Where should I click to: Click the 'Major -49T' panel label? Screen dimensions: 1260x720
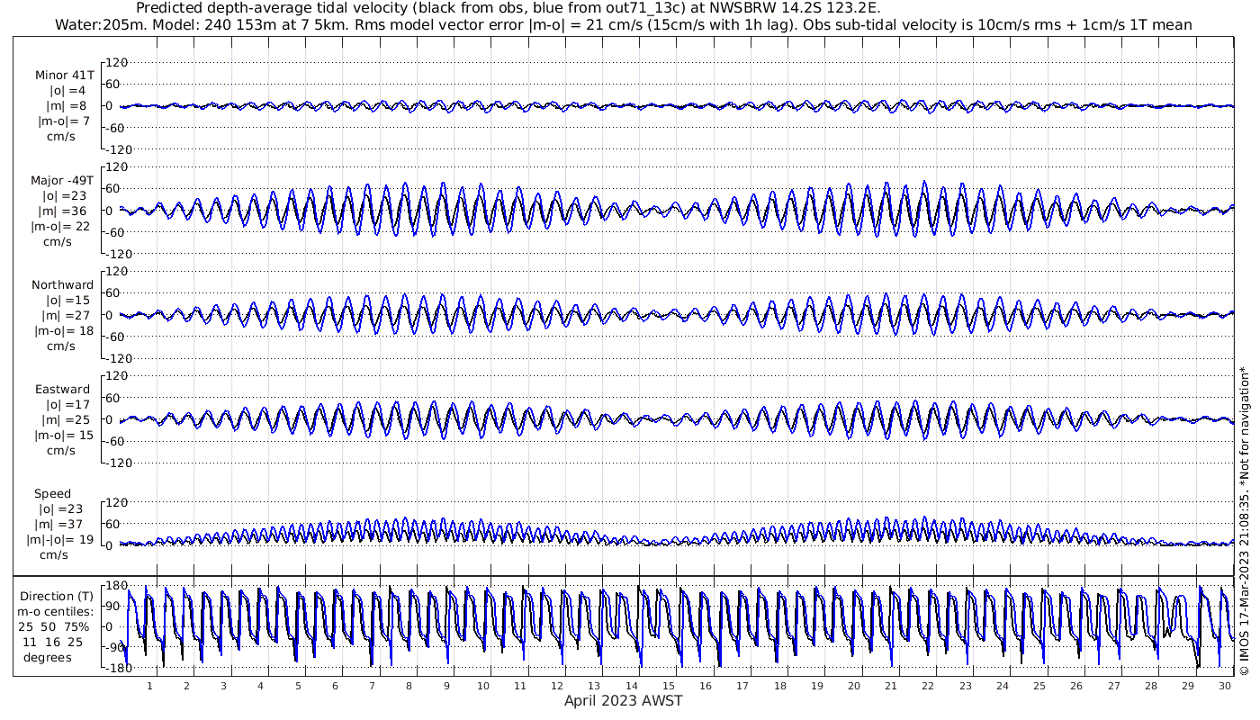click(61, 181)
